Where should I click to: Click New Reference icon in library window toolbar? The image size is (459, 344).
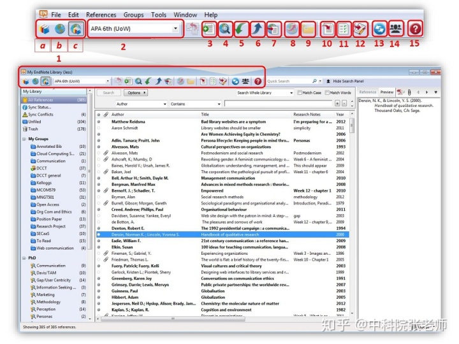pyautogui.click(x=128, y=82)
